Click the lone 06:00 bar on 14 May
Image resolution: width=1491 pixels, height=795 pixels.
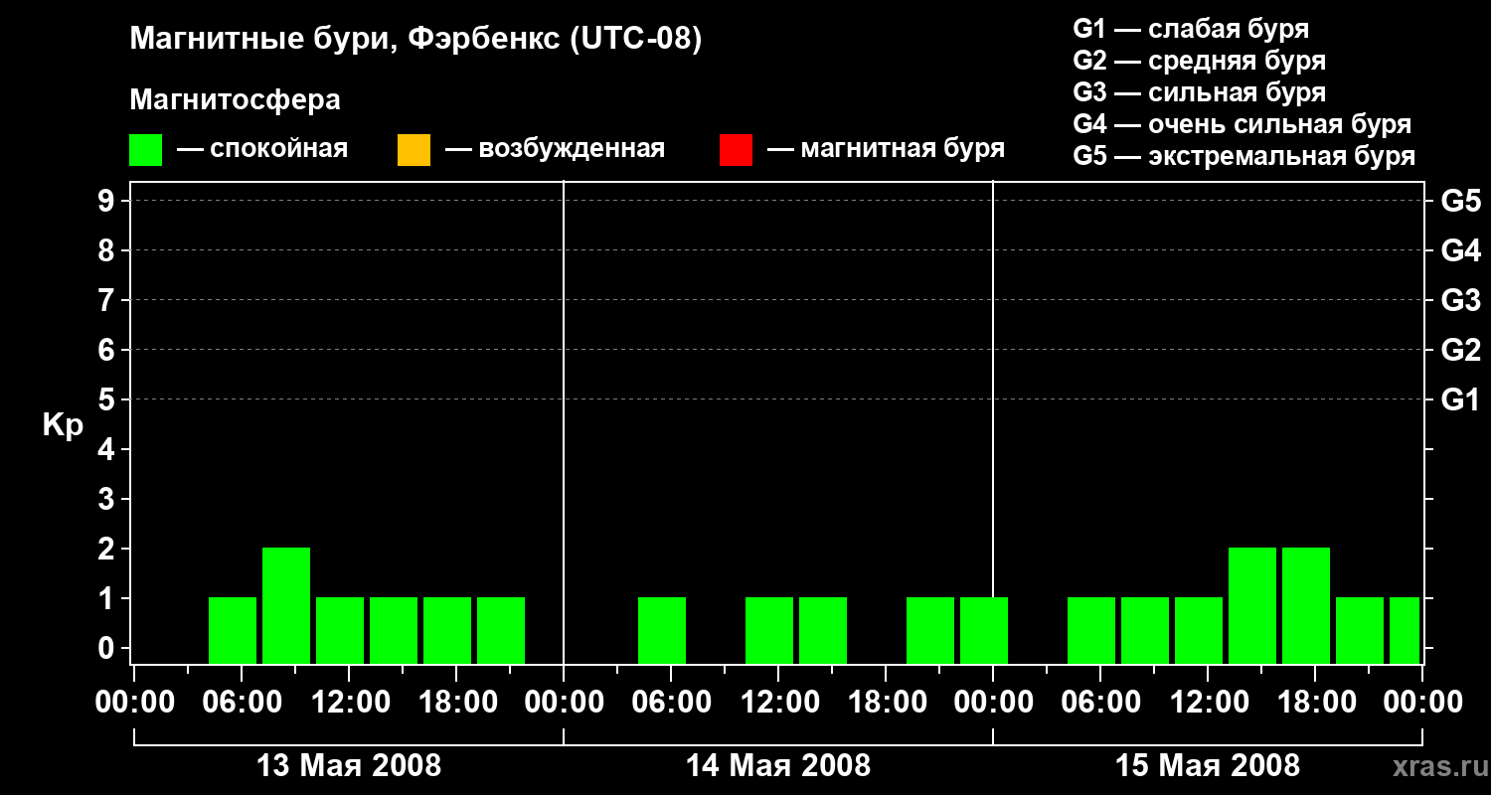[x=662, y=630]
